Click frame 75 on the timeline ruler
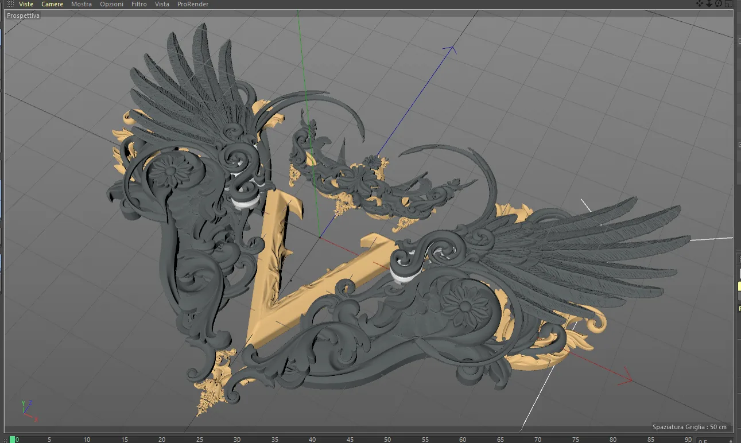Image resolution: width=741 pixels, height=443 pixels. coord(575,440)
